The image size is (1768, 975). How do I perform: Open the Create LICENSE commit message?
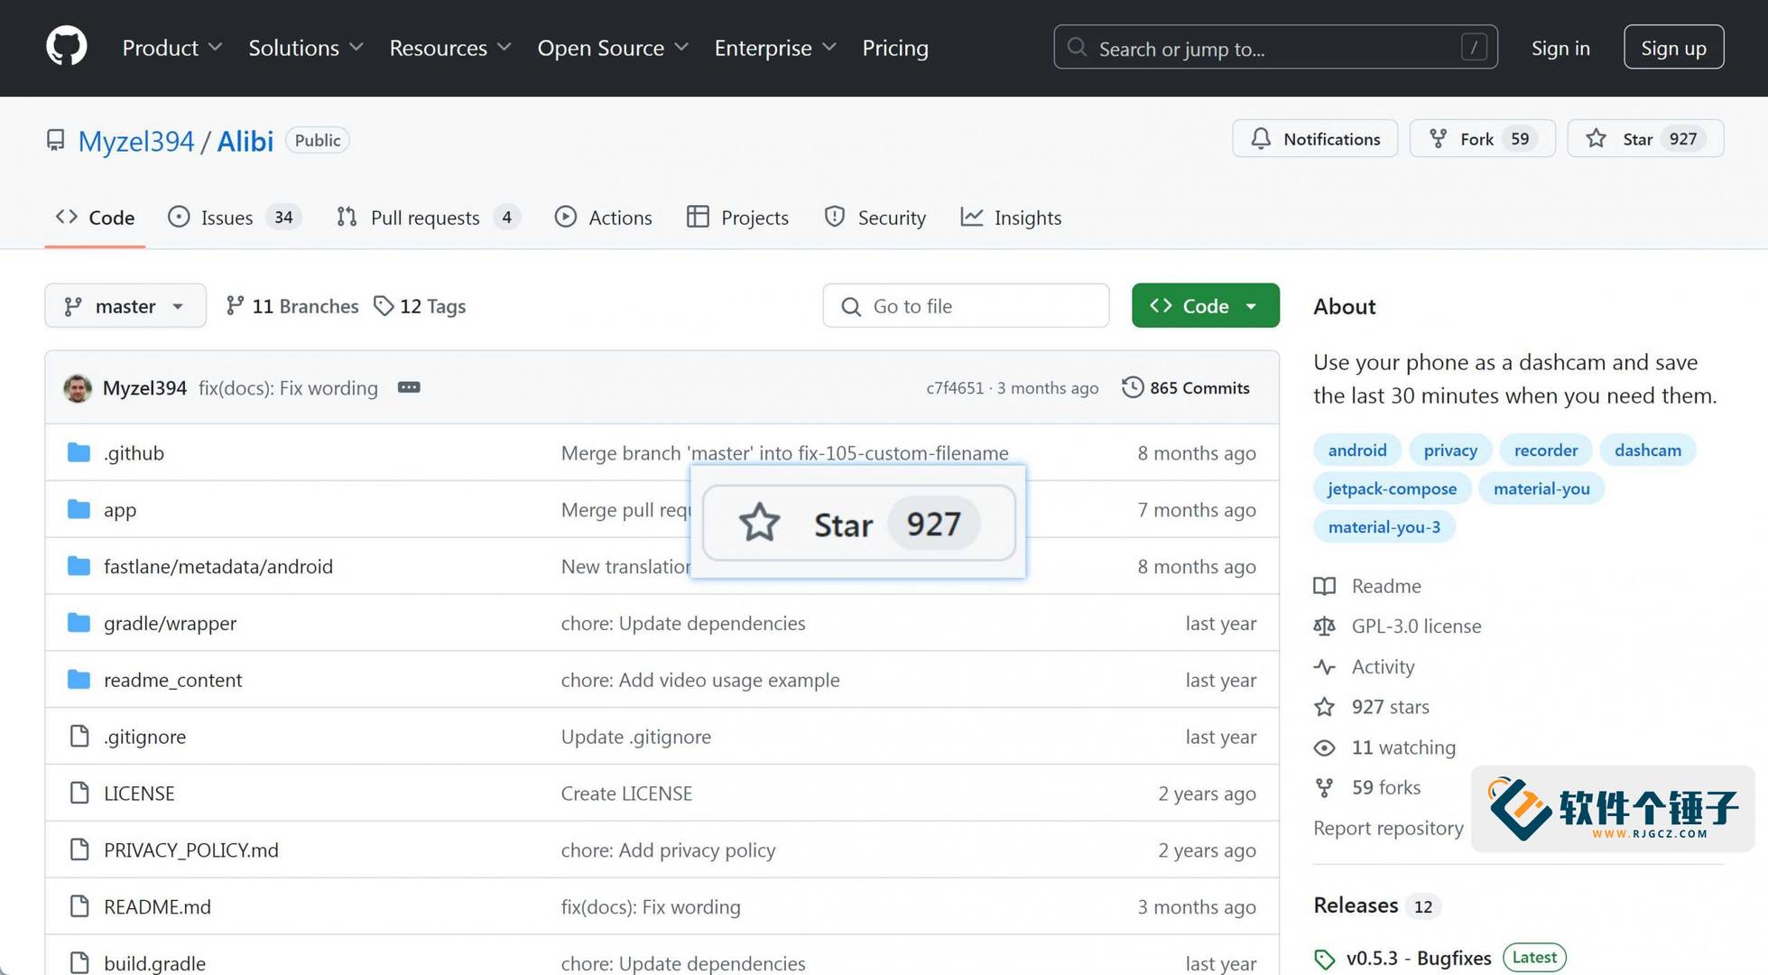[x=626, y=794]
